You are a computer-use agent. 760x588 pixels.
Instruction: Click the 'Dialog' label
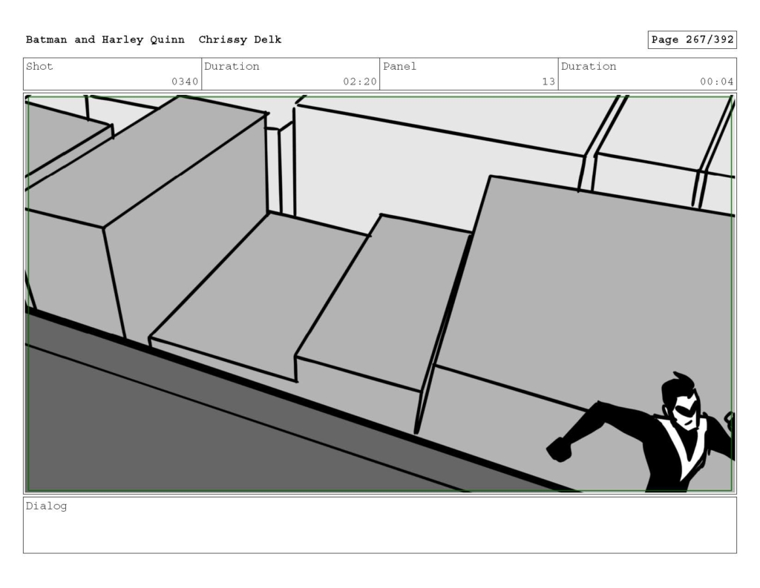tap(46, 506)
